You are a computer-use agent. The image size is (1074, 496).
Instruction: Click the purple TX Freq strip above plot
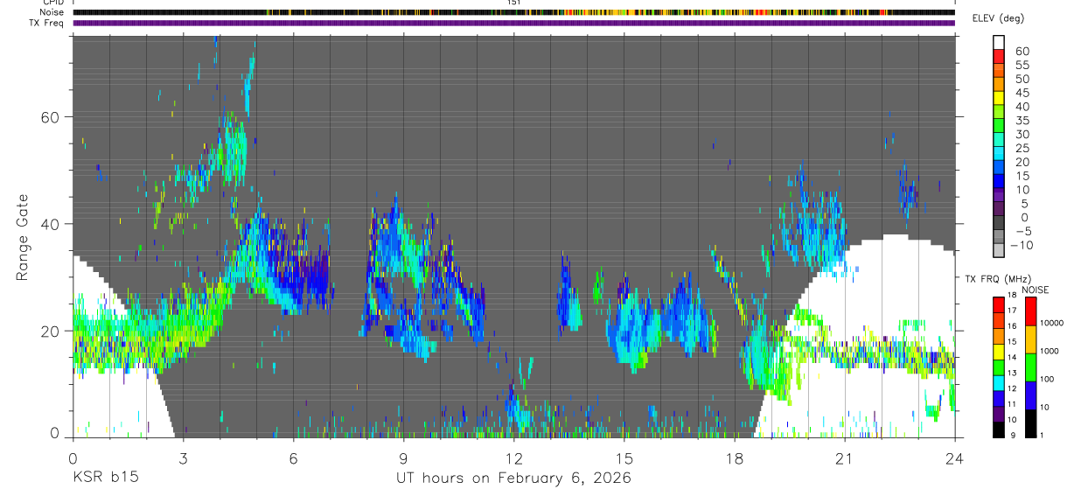pos(513,23)
